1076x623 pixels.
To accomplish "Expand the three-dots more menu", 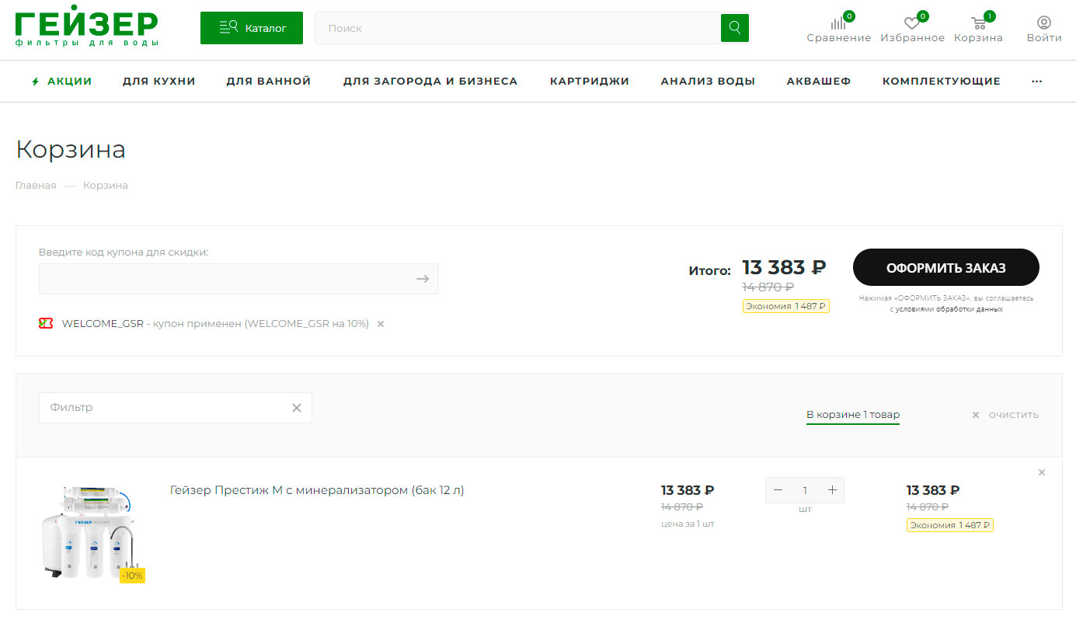I will (1036, 81).
